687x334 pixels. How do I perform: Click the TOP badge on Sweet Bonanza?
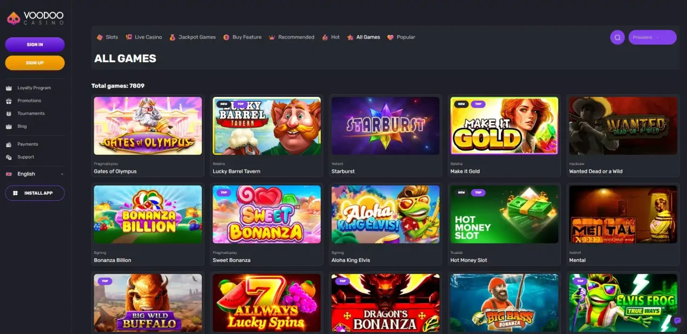pos(223,192)
